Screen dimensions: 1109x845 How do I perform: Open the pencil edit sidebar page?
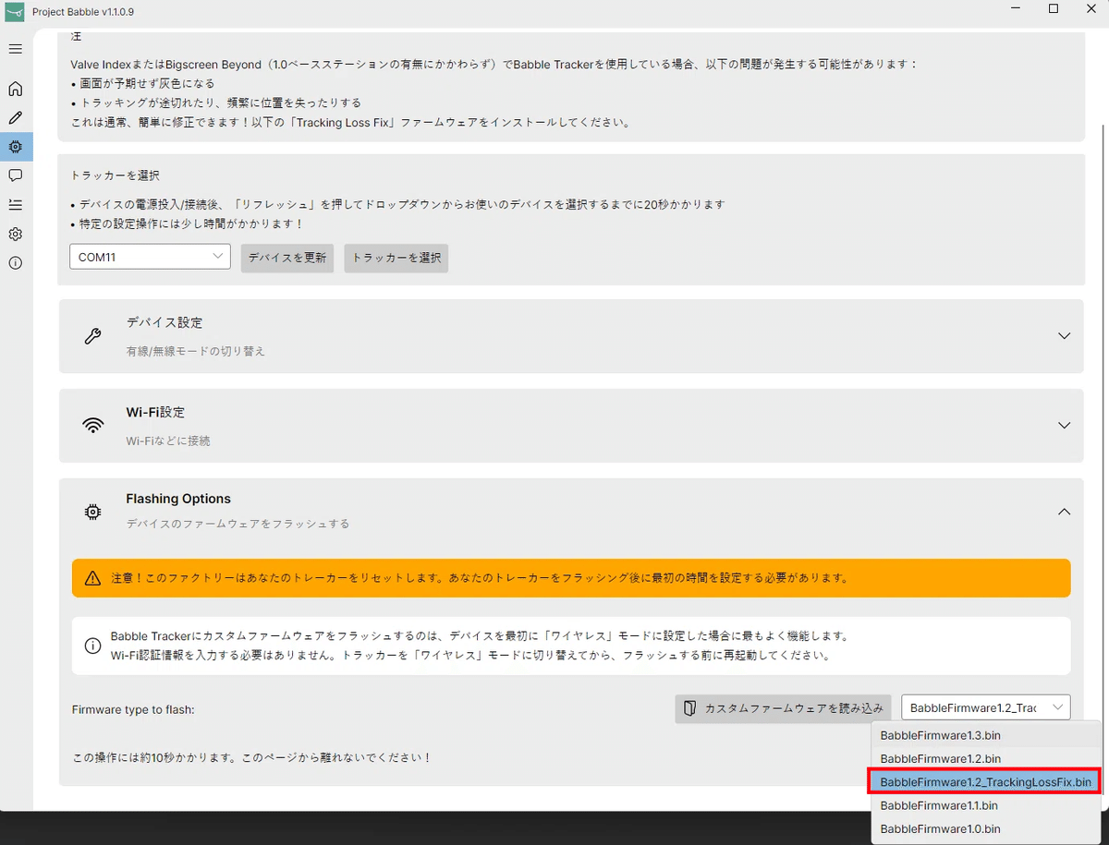click(16, 118)
